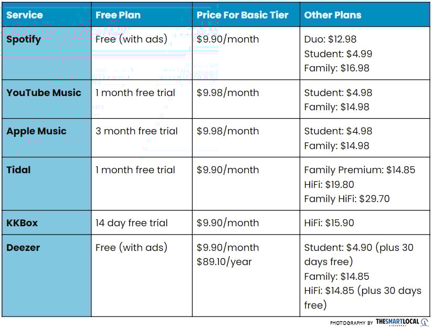Click the Service column header
The width and height of the screenshot is (432, 327).
click(25, 15)
